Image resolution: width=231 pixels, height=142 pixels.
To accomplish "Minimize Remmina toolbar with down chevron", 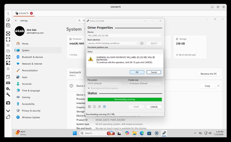I will click(x=8, y=111).
